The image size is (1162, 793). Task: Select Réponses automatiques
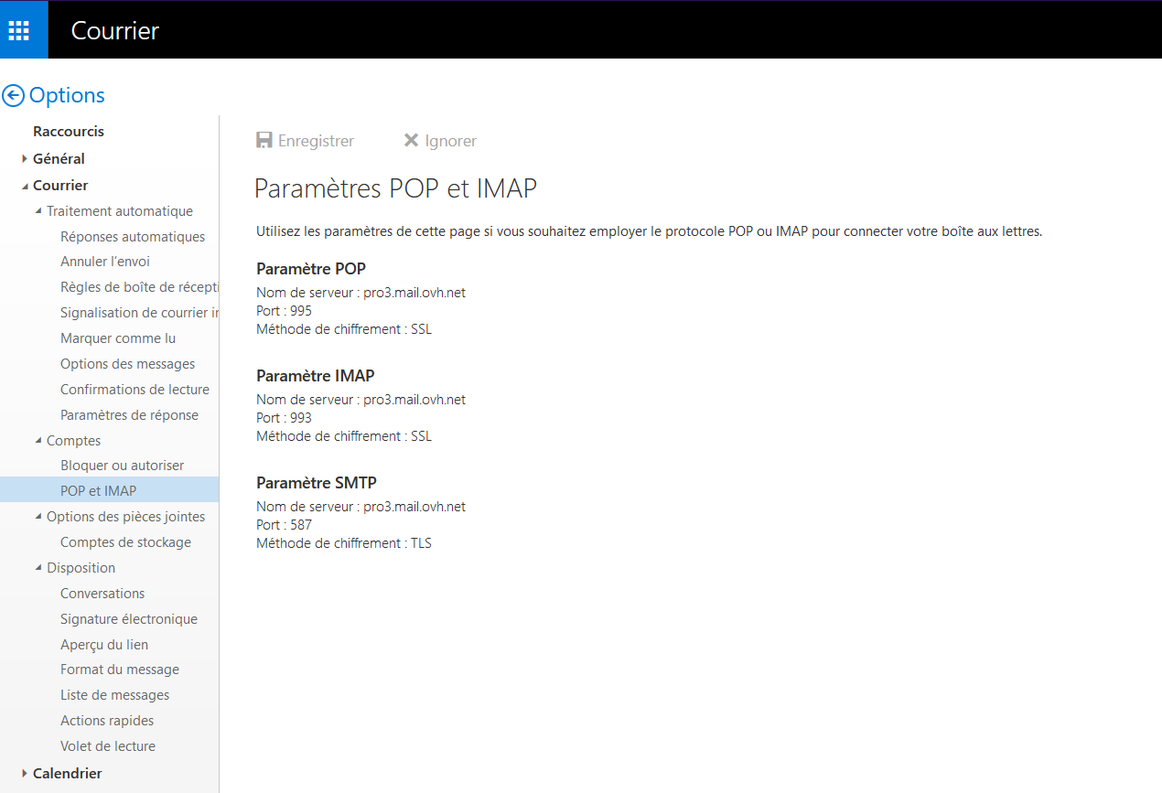133,237
